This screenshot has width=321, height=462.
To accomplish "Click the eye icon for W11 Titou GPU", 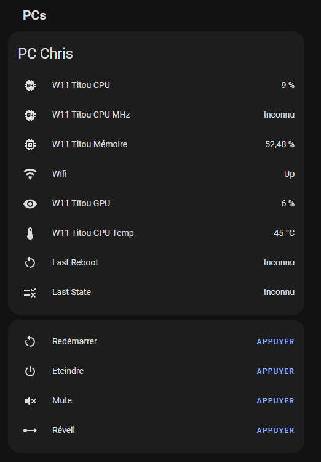I will 30,204.
